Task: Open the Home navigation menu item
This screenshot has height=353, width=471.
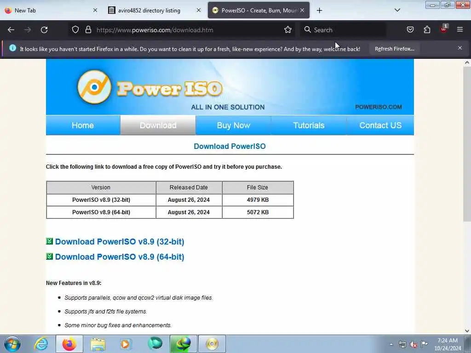Action: click(x=83, y=125)
